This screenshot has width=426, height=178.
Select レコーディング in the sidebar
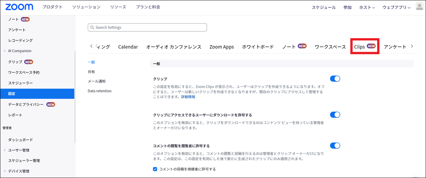pos(20,41)
